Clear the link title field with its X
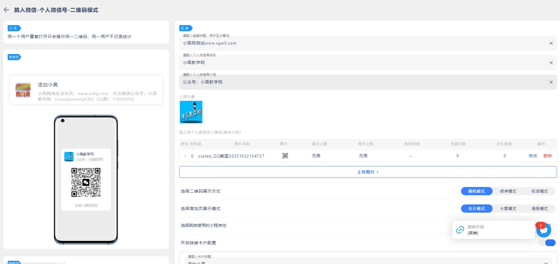 [551, 43]
